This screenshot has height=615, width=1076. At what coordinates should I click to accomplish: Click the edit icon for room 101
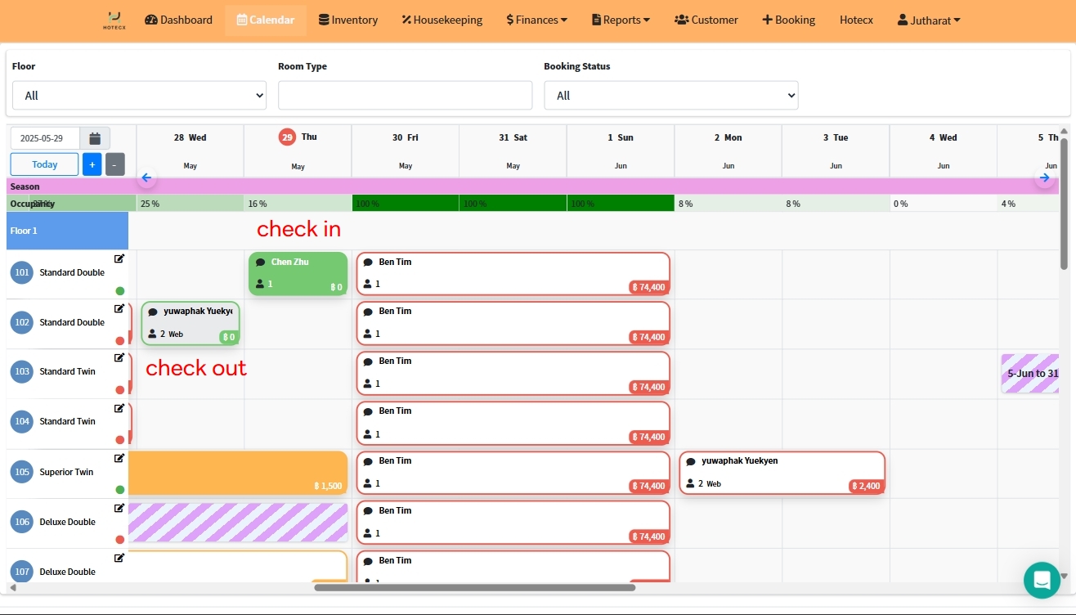119,258
